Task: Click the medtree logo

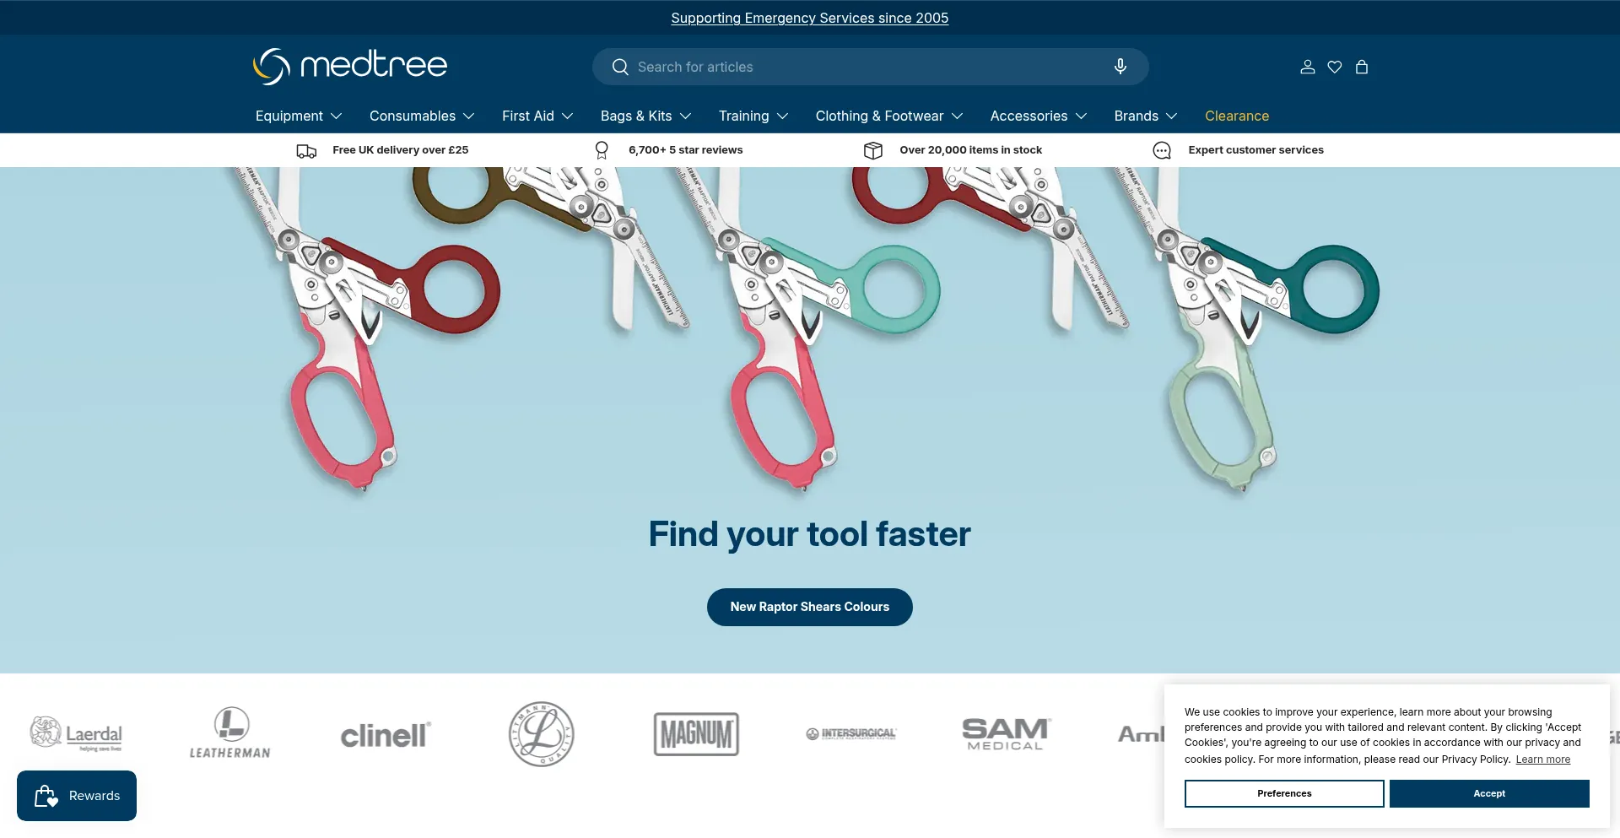Action: [x=350, y=66]
